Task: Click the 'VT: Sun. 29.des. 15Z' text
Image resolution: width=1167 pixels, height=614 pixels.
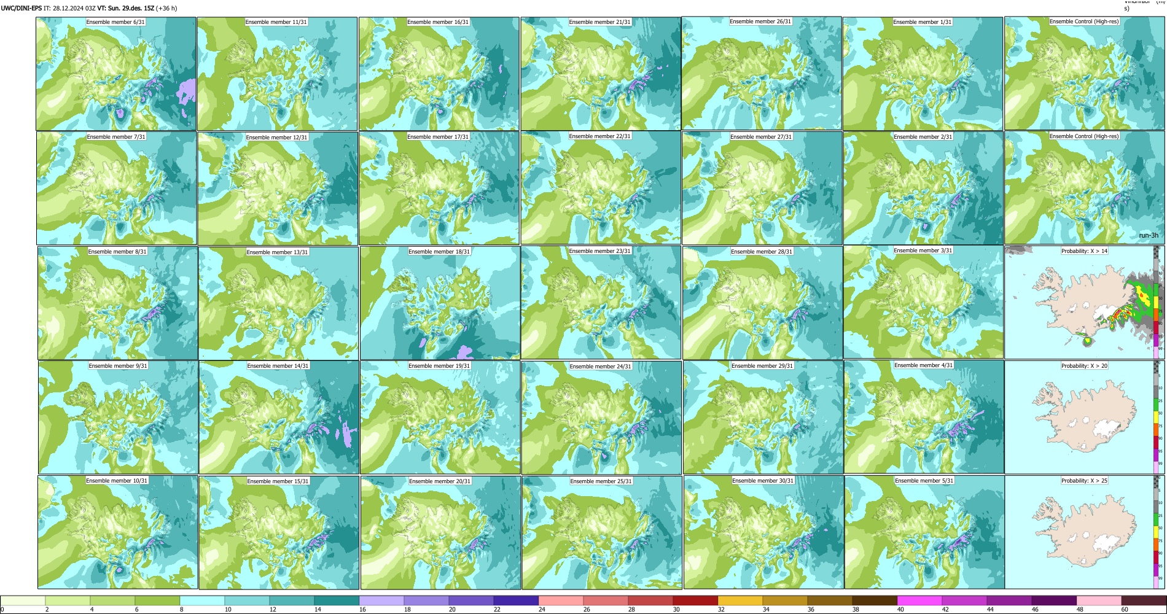Action: click(x=125, y=8)
